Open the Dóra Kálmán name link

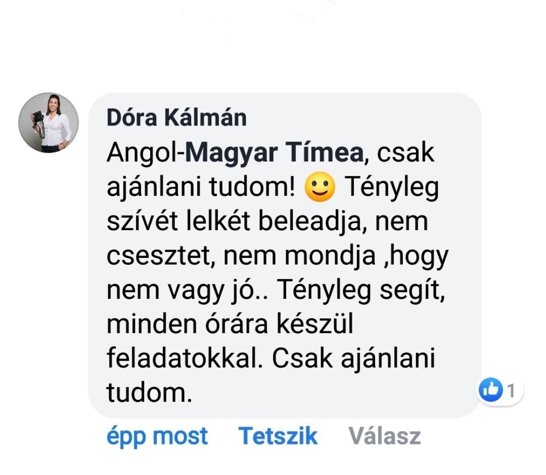pyautogui.click(x=176, y=118)
